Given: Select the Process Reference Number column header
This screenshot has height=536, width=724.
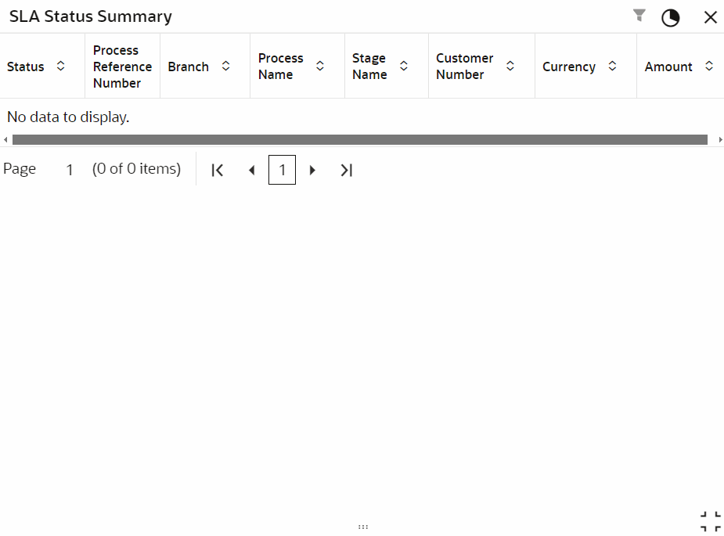Looking at the screenshot, I should click(121, 66).
